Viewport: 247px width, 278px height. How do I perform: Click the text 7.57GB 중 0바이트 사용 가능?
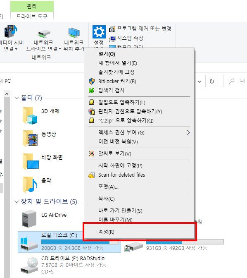point(74,265)
